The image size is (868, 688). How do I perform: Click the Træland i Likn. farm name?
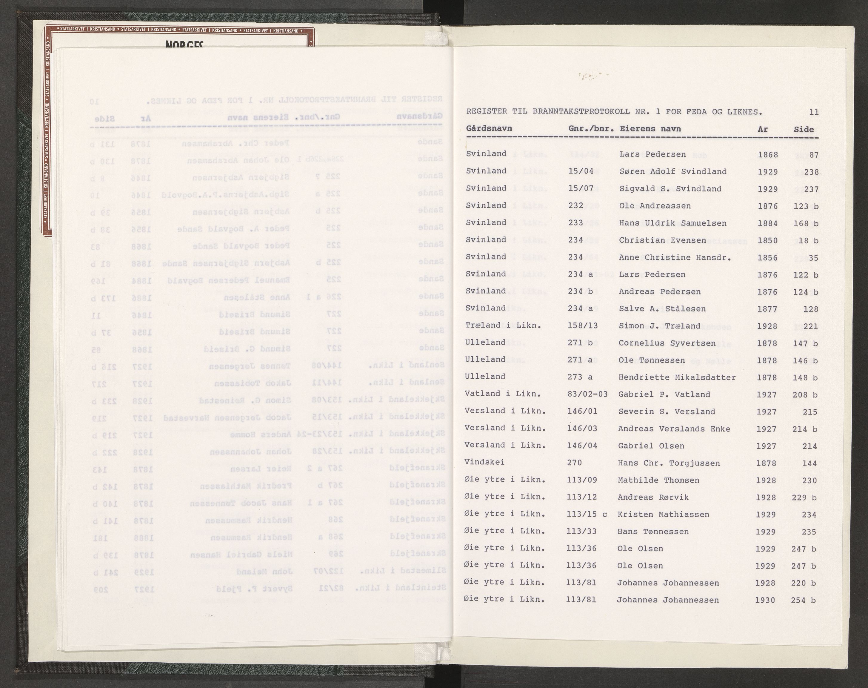pyautogui.click(x=503, y=325)
